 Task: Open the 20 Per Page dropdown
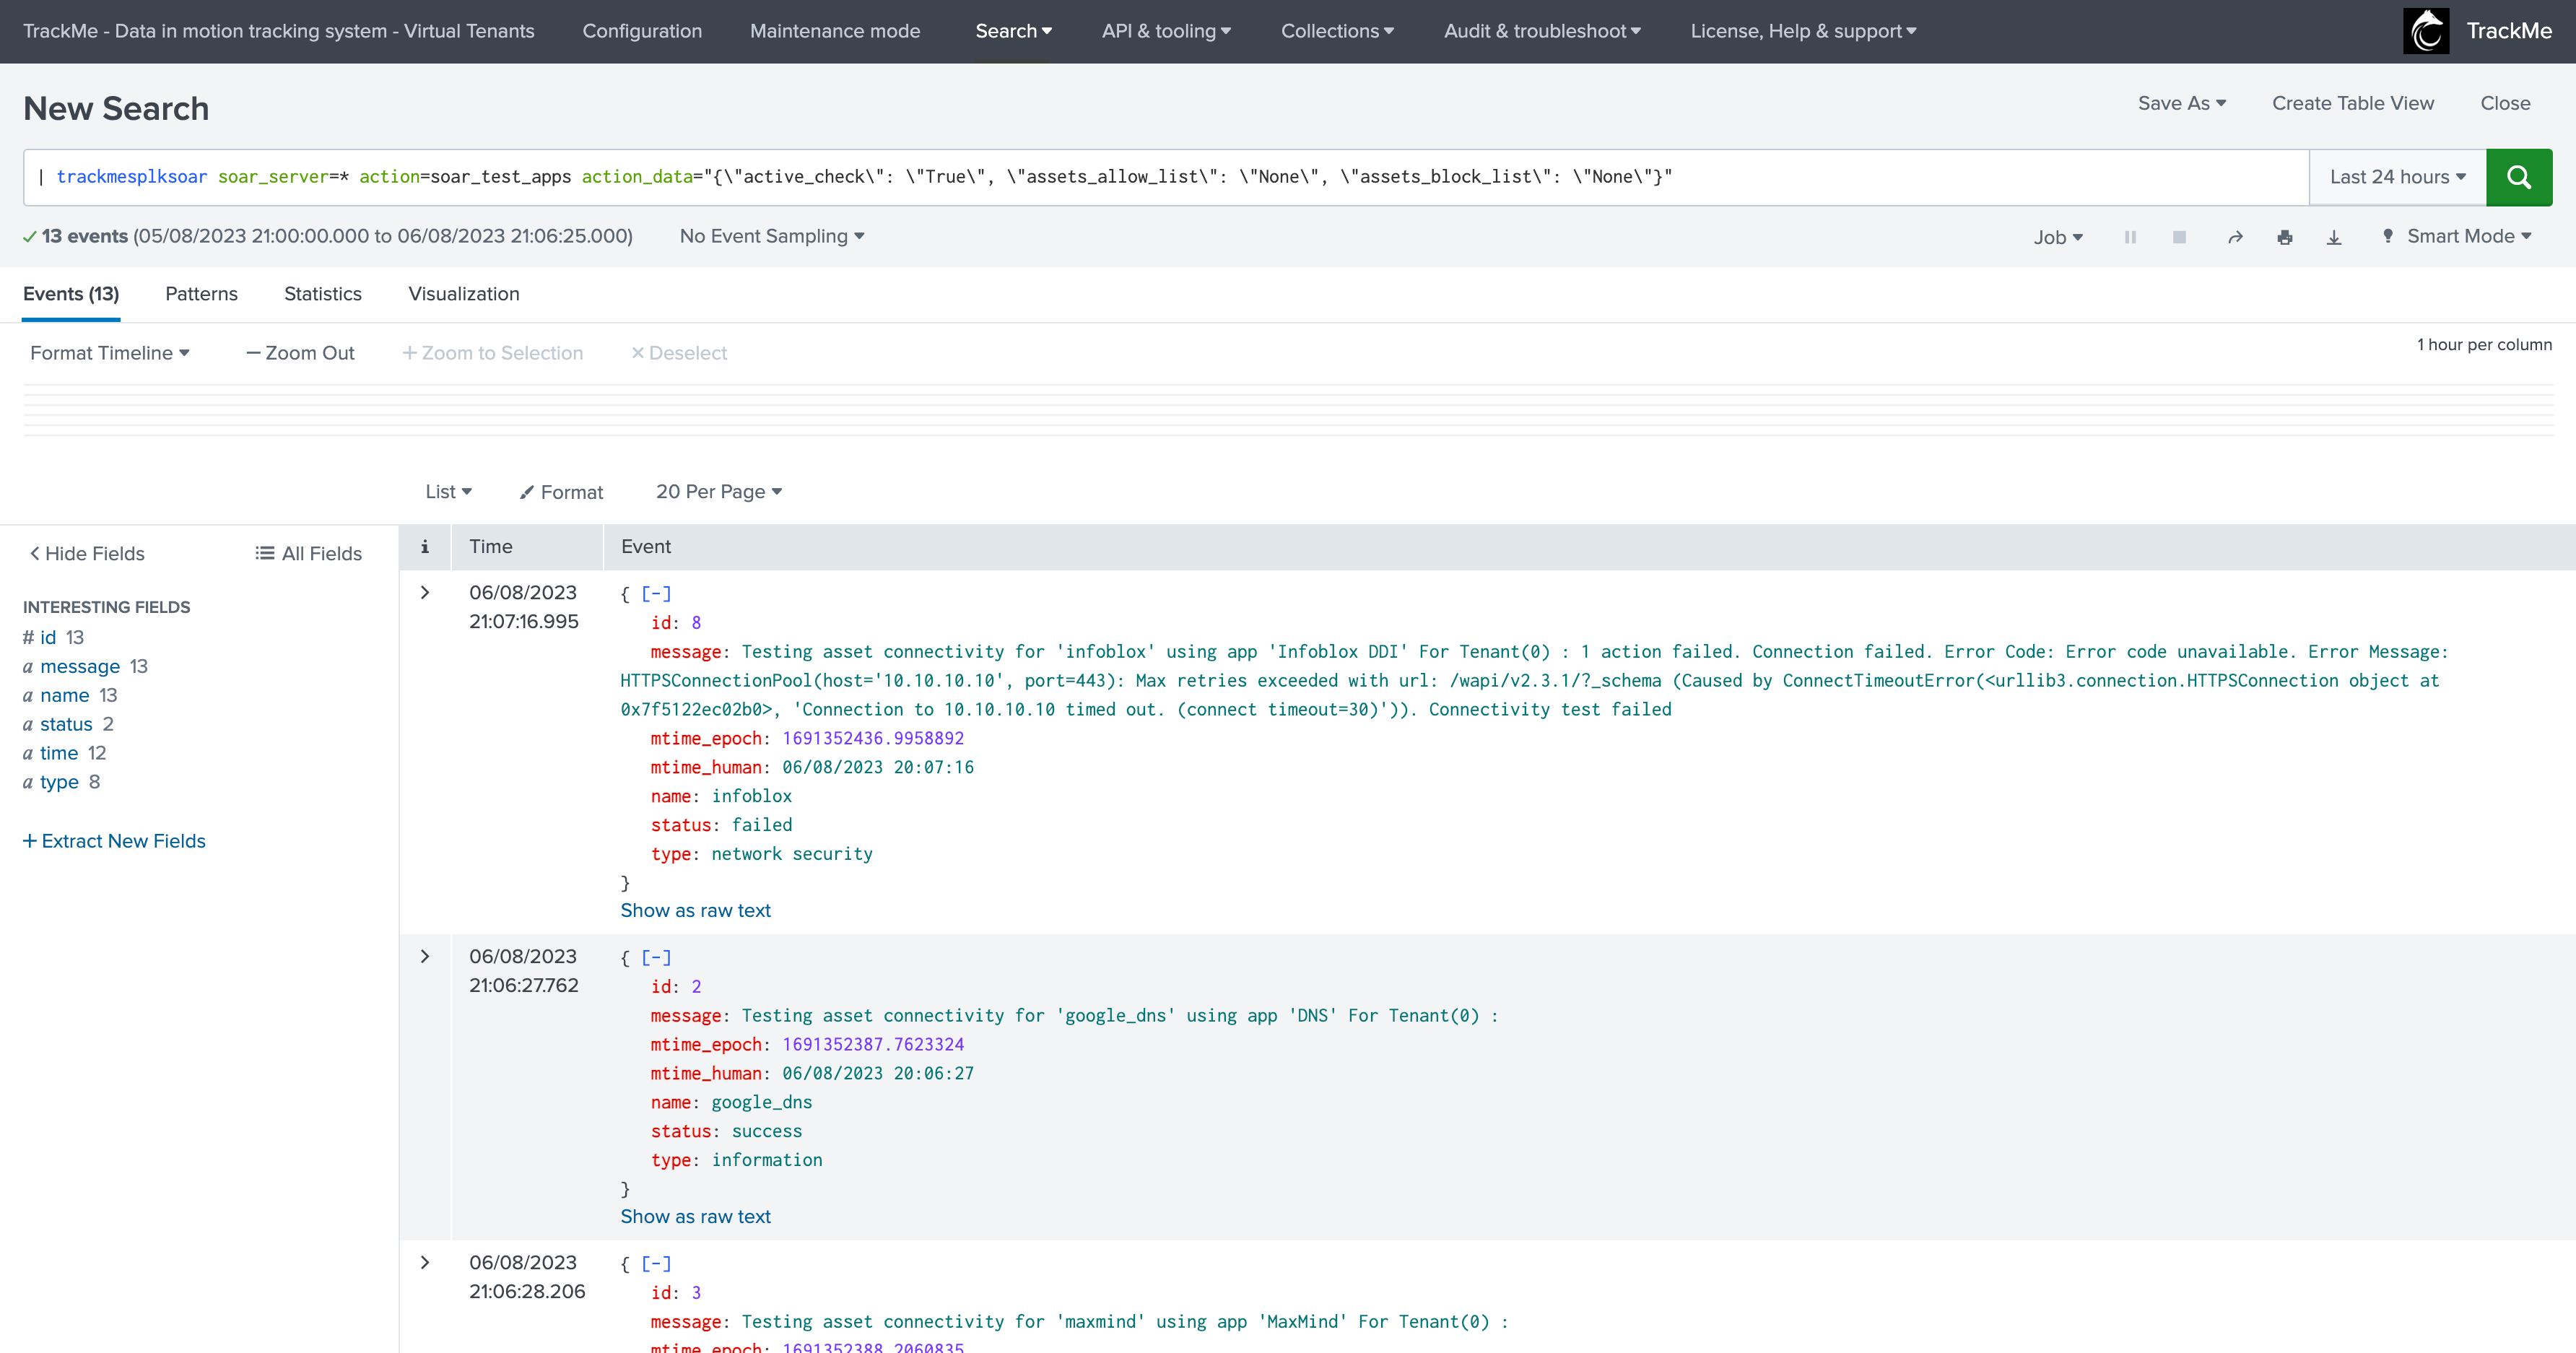(x=718, y=492)
